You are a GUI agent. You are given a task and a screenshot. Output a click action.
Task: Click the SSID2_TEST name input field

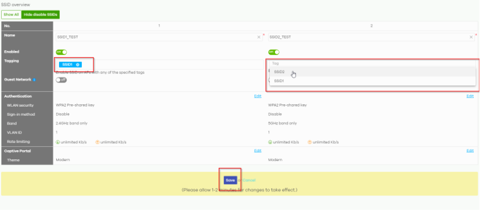tap(371, 37)
